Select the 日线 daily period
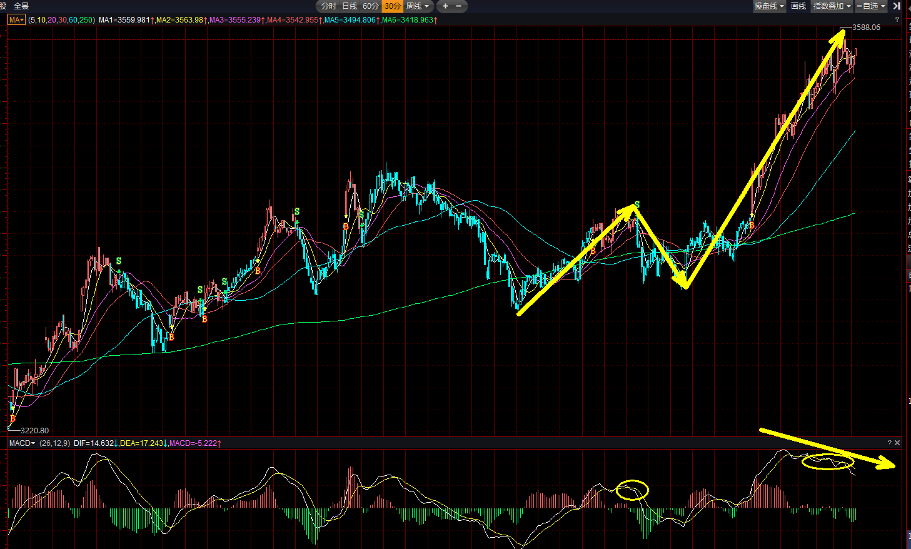This screenshot has width=911, height=549. click(350, 6)
